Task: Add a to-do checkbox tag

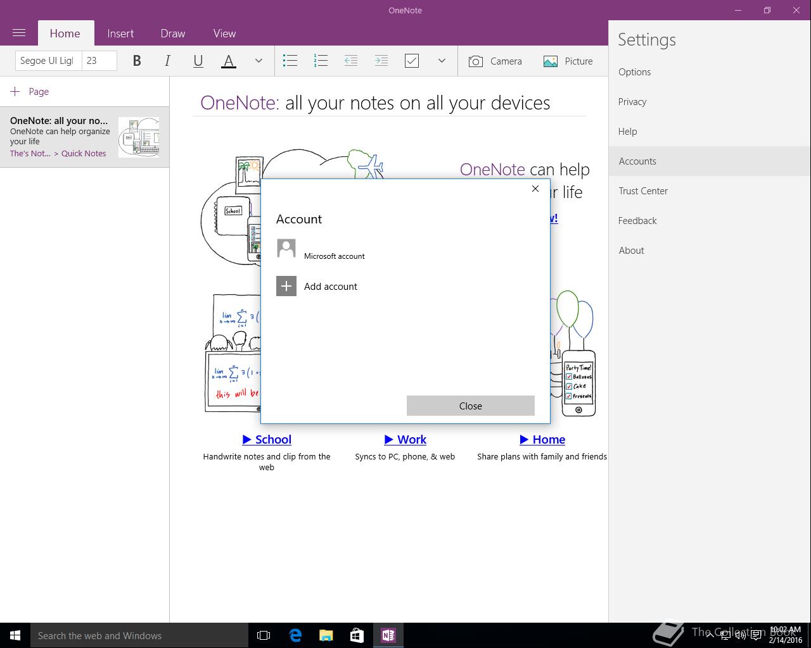Action: click(x=412, y=61)
